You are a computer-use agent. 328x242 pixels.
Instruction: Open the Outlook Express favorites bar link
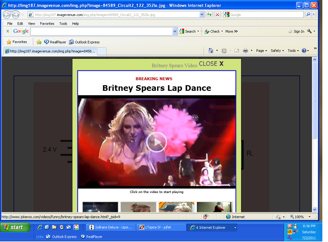click(84, 42)
